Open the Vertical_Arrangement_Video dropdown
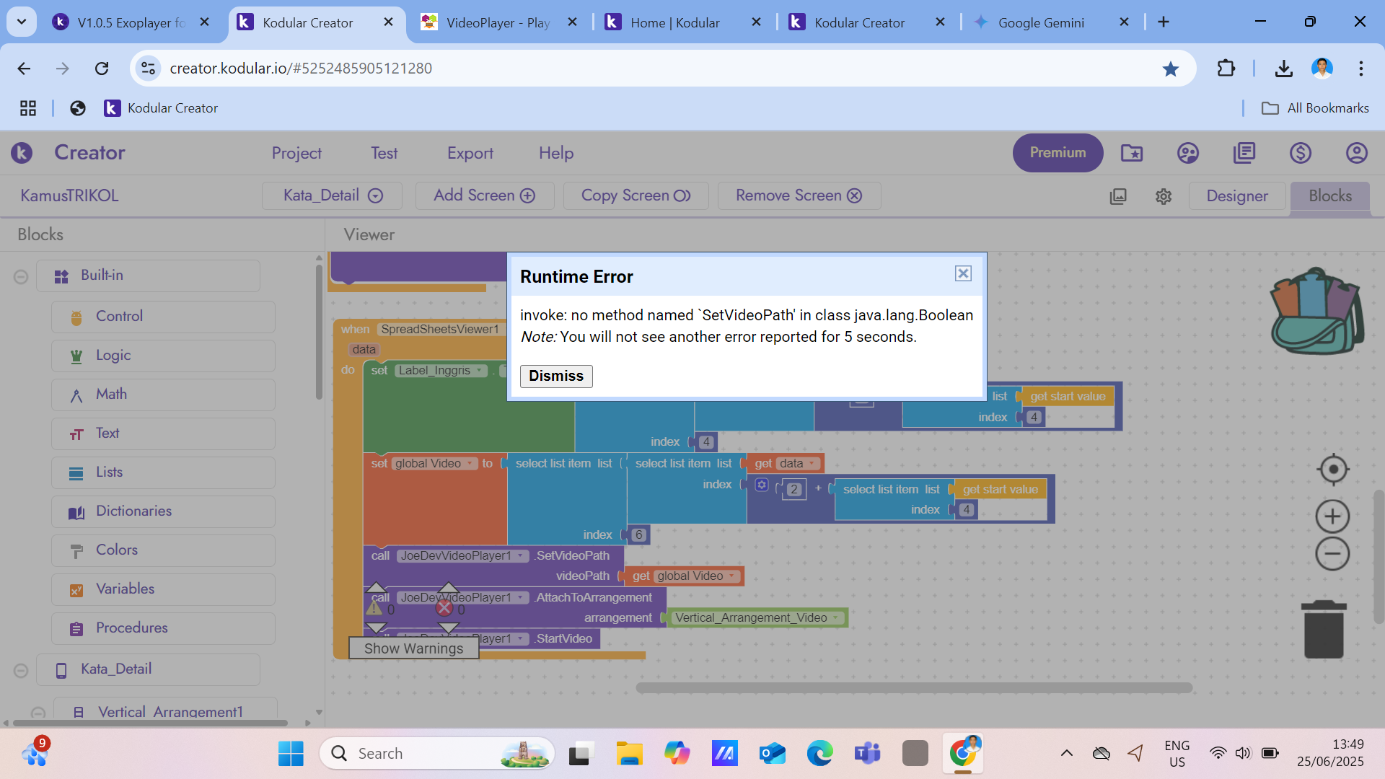Screen dimensions: 1385x779 click(x=757, y=618)
